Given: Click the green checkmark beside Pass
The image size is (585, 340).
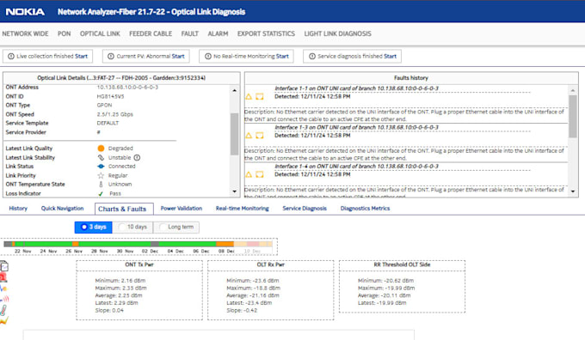Looking at the screenshot, I should (101, 194).
